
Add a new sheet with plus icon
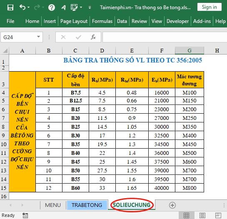(x=172, y=205)
